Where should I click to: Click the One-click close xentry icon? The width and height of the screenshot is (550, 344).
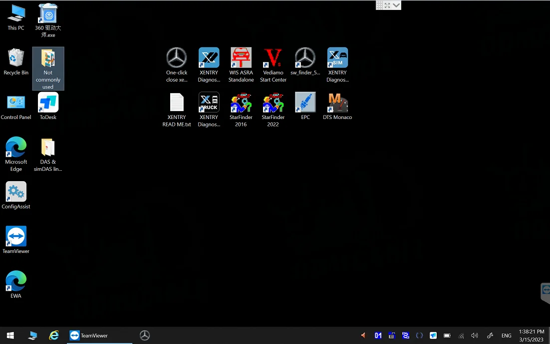[x=177, y=59]
